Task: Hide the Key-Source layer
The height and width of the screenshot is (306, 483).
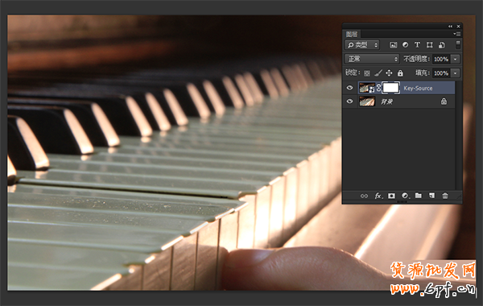Action: coord(349,88)
